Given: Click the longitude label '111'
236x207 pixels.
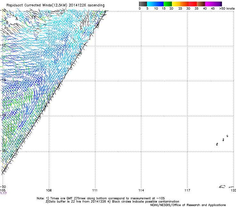Looking at the screenshot, I should coord(95,190).
